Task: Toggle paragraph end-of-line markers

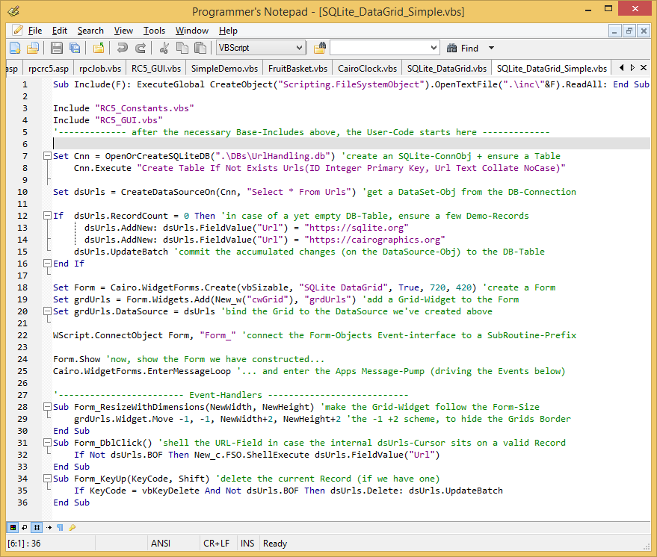Action: (60, 527)
